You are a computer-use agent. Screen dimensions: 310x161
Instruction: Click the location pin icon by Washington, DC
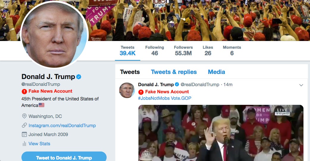click(x=24, y=116)
